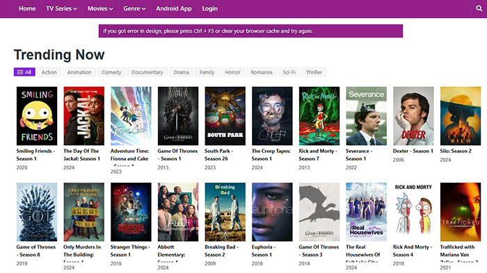Open Game Of Thrones Season 3 poster
This screenshot has width=487, height=273.
(x=319, y=212)
